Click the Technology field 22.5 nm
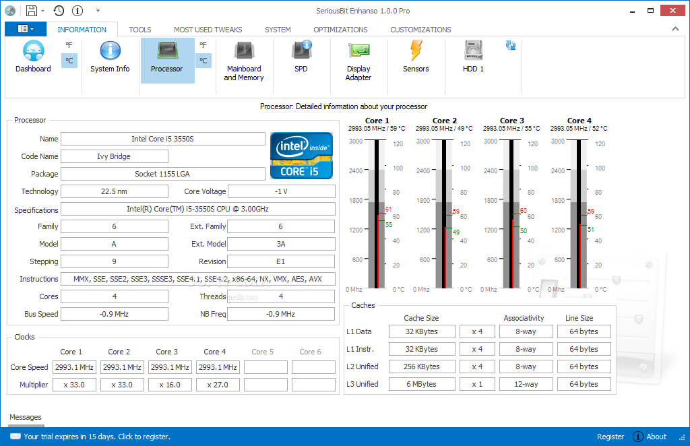Viewport: 690px width, 446px height. coord(115,191)
